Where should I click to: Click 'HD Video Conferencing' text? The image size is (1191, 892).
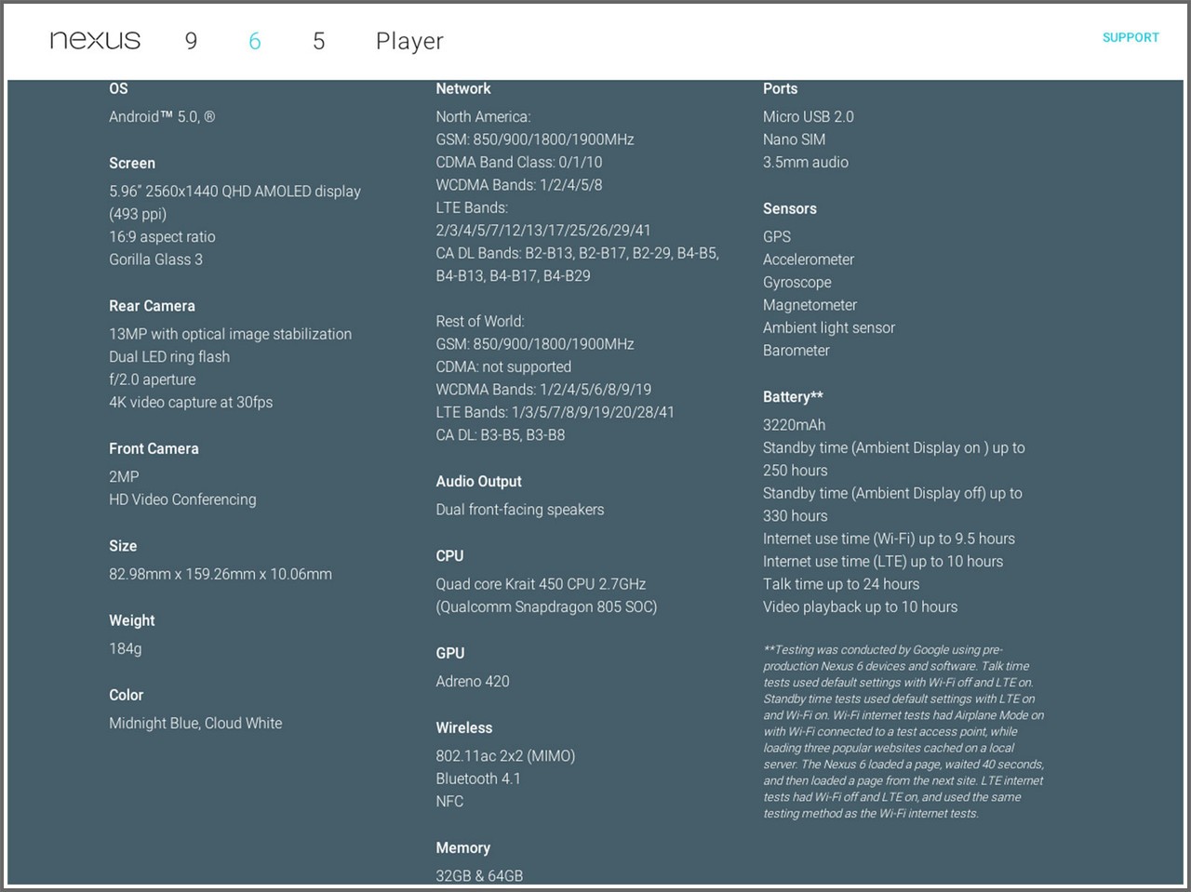182,499
